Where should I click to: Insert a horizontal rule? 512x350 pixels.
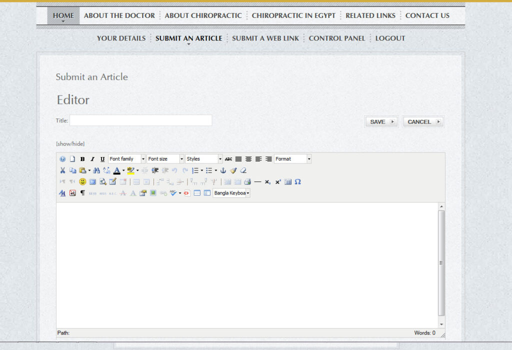(x=257, y=182)
